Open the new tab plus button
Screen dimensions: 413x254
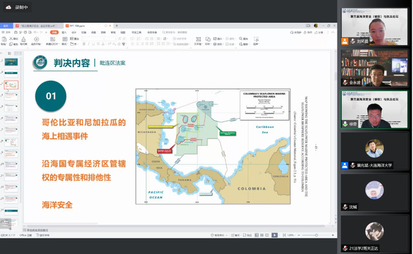pyautogui.click(x=117, y=26)
